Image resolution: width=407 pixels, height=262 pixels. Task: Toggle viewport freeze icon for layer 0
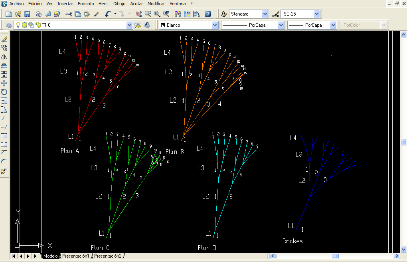[31, 25]
